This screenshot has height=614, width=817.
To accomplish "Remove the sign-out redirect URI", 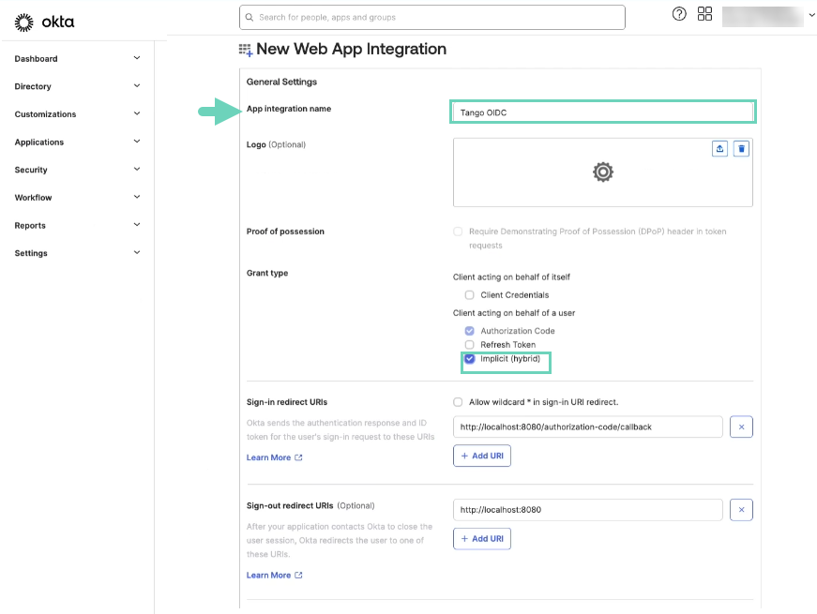I will [x=741, y=510].
